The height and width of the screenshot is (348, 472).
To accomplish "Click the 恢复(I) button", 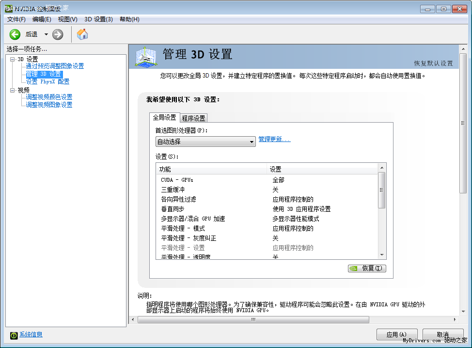I will (367, 268).
